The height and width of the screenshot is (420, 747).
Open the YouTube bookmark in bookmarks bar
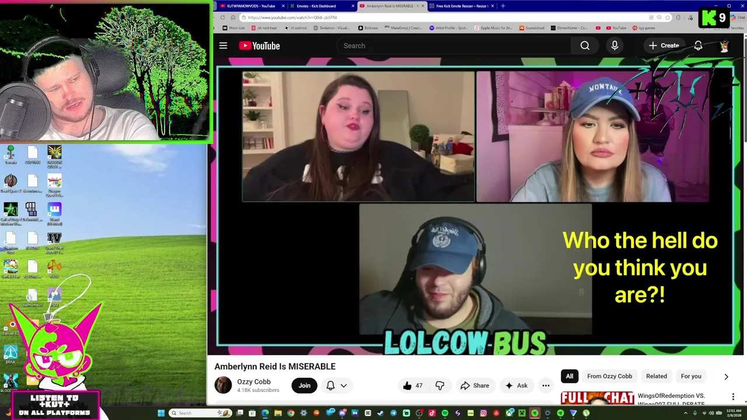click(616, 28)
